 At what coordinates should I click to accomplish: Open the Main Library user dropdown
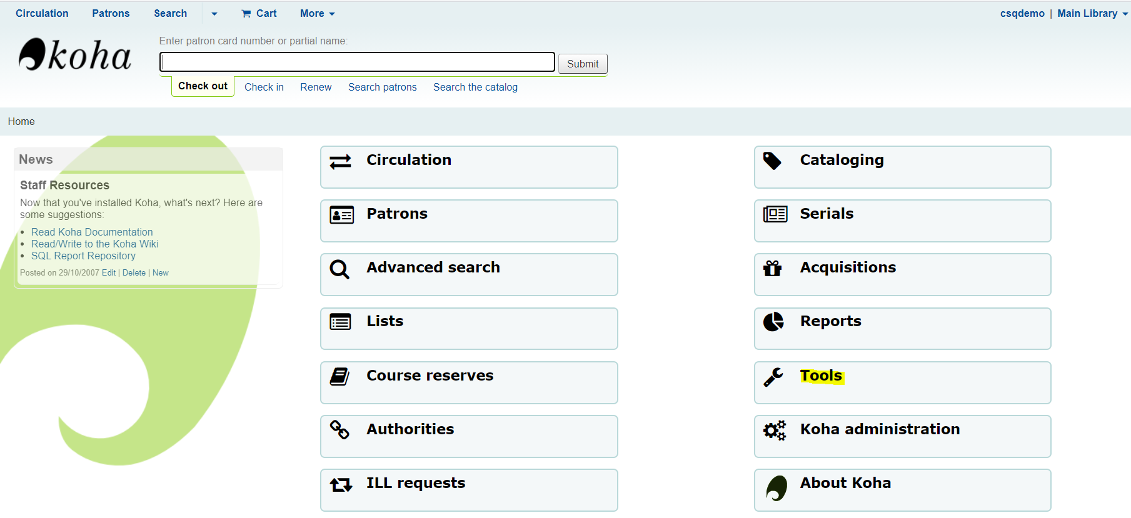click(x=1092, y=14)
